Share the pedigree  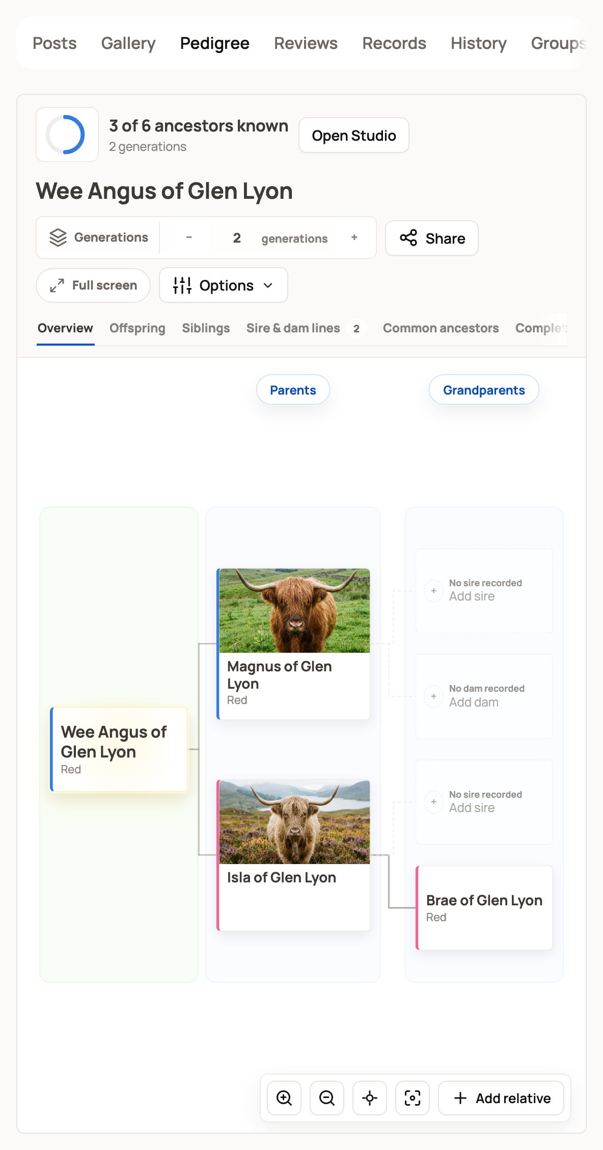coord(432,238)
